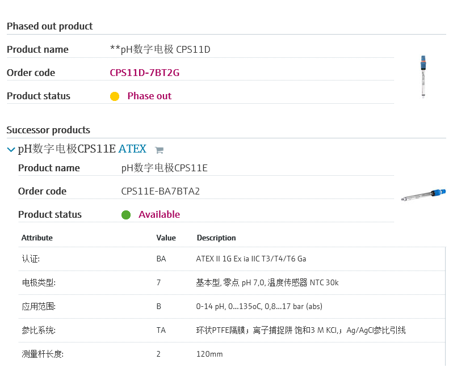Click the Value column header
This screenshot has width=453, height=372.
pyautogui.click(x=166, y=238)
